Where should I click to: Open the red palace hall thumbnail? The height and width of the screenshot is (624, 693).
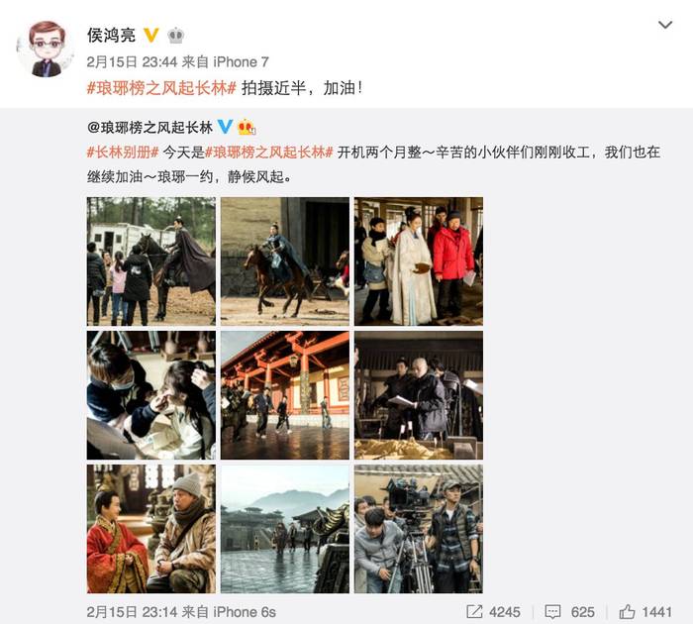point(285,395)
